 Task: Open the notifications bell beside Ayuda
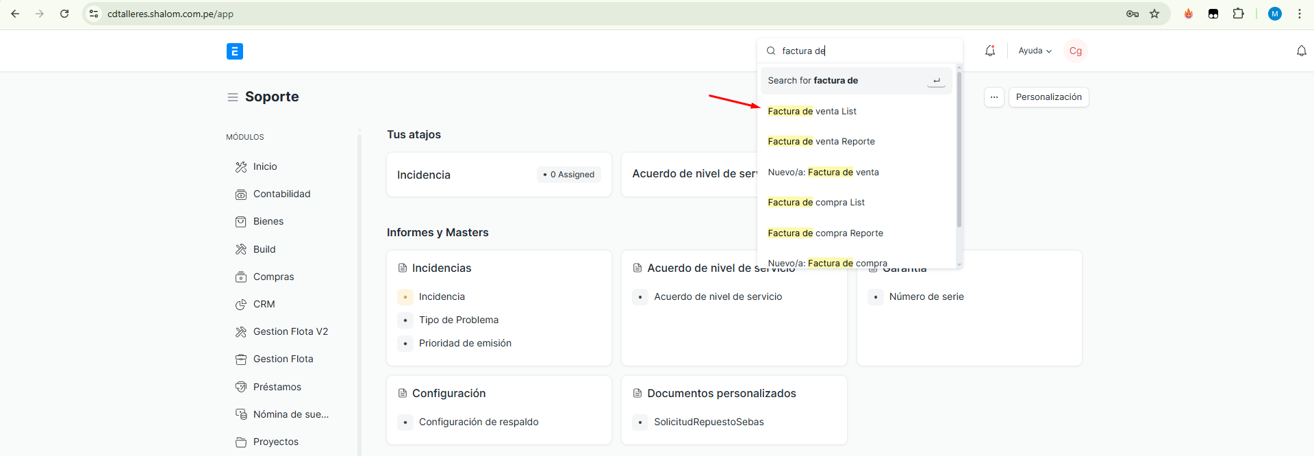(989, 51)
